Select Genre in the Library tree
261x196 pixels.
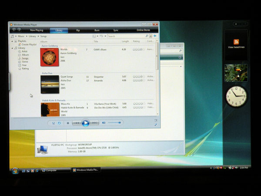point(25,62)
